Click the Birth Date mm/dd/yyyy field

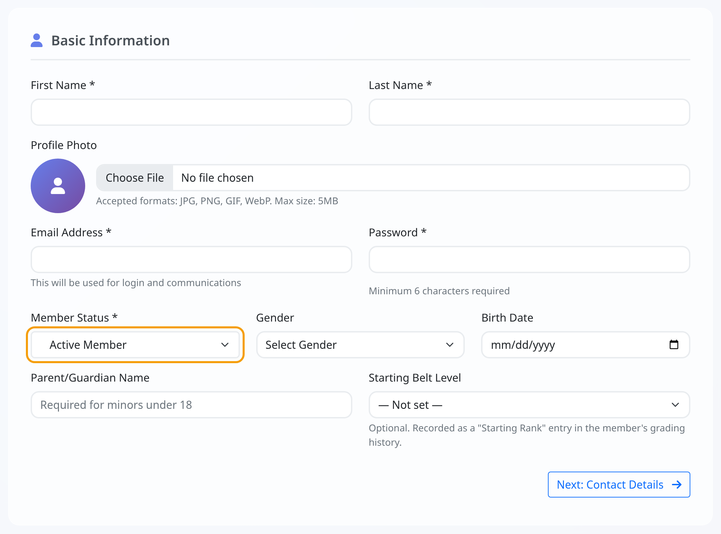(585, 345)
